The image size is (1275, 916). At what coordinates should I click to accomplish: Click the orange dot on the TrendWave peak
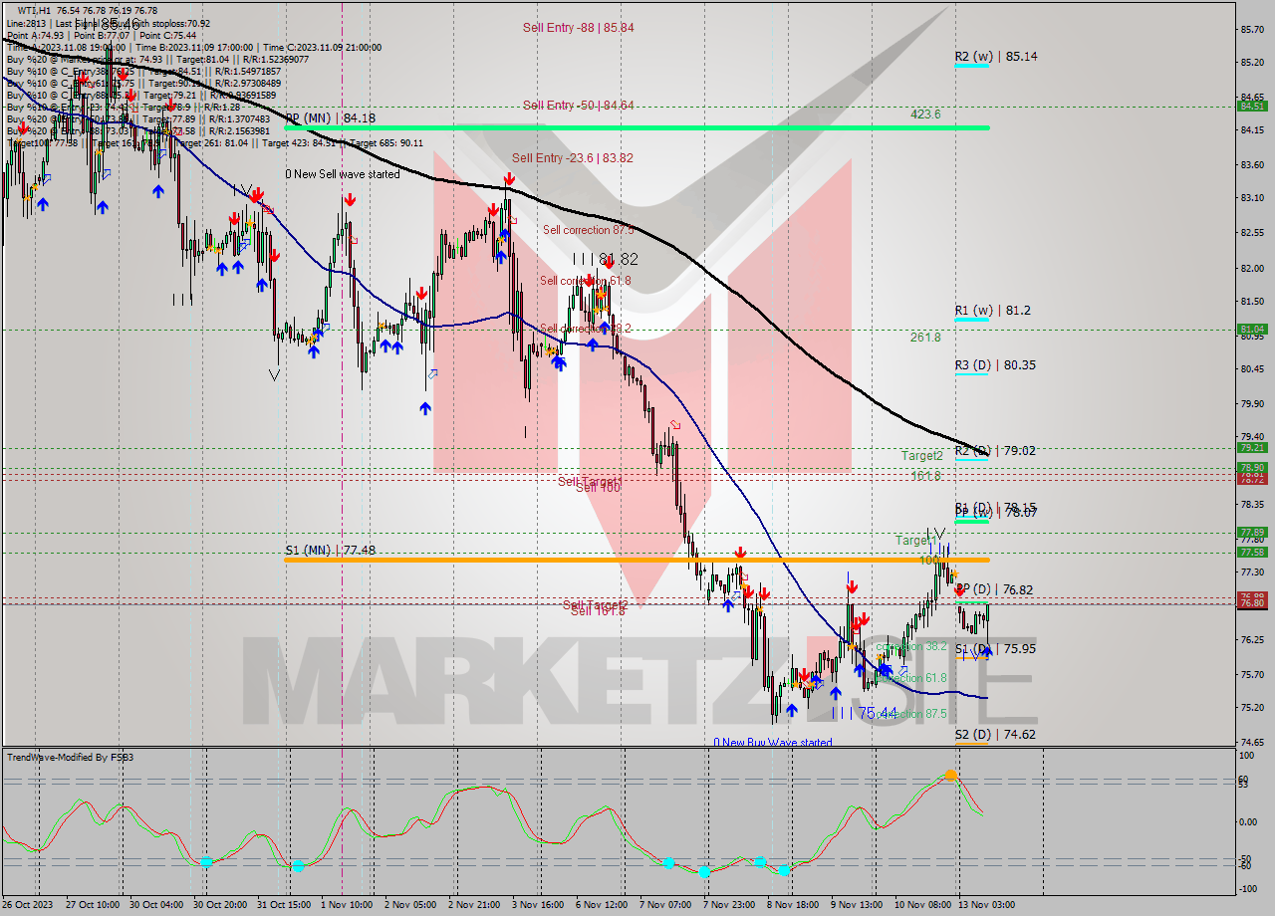point(951,775)
